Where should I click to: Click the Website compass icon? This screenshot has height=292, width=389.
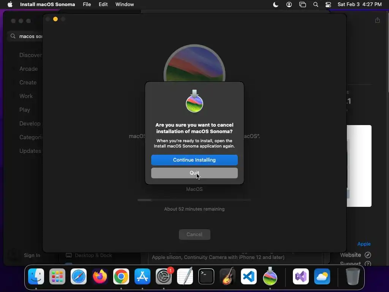pos(368,255)
